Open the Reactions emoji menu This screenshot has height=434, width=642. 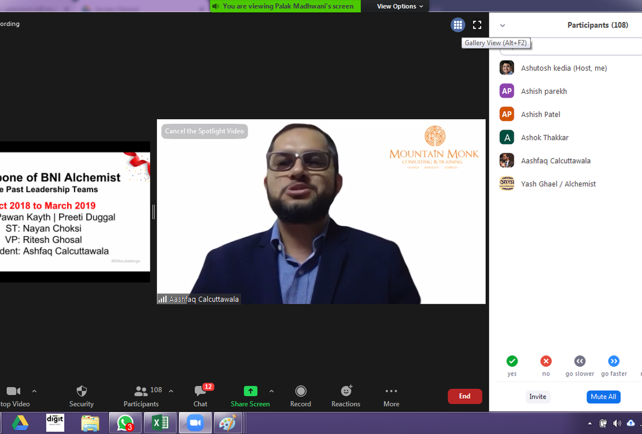coord(346,392)
